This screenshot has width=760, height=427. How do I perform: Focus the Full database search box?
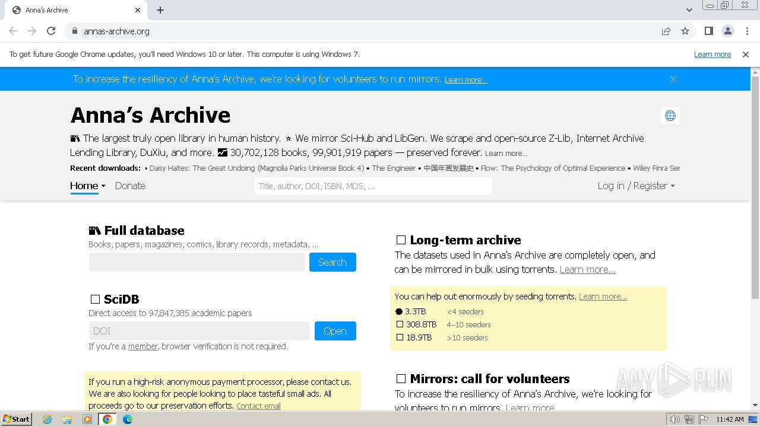point(197,262)
